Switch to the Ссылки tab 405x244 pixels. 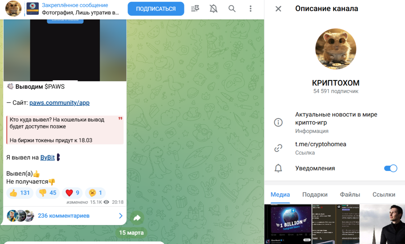pyautogui.click(x=384, y=195)
